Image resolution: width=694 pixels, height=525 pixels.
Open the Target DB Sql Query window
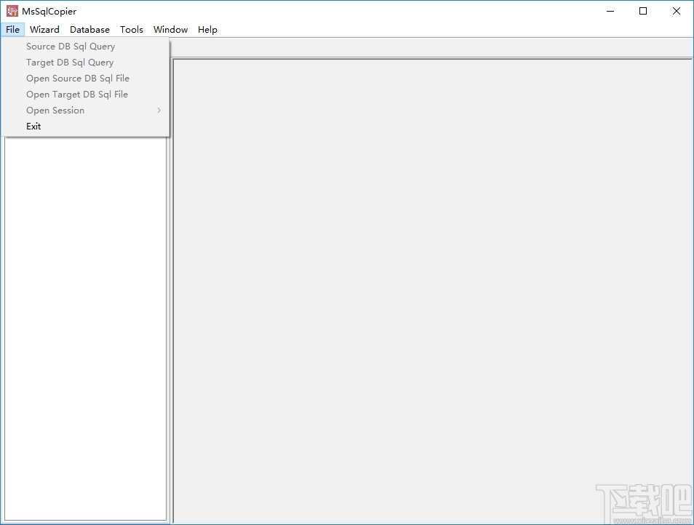69,62
